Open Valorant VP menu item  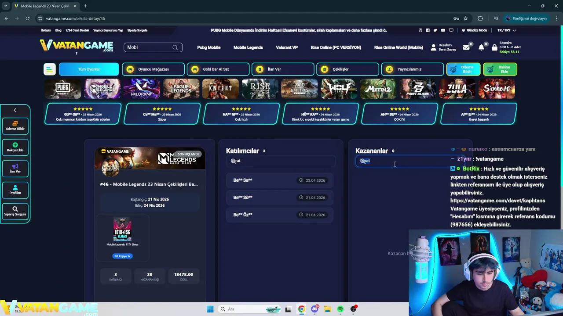pos(287,47)
